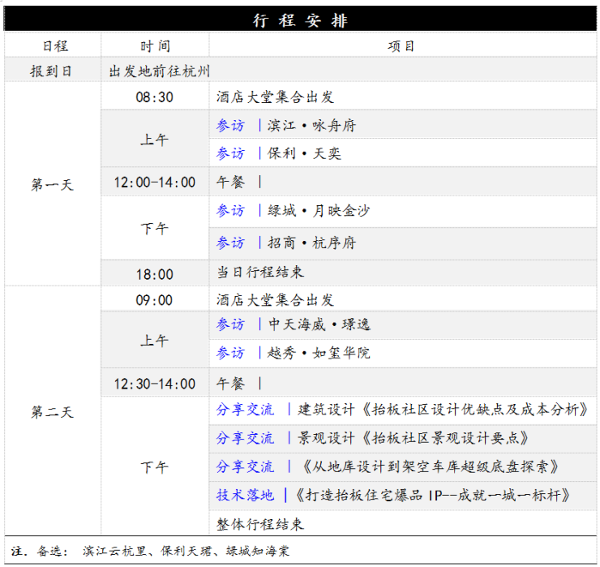Click 技术落地 打造抬板住宅爆品IP row
Viewport: 600px width, 567px height.
(x=402, y=496)
